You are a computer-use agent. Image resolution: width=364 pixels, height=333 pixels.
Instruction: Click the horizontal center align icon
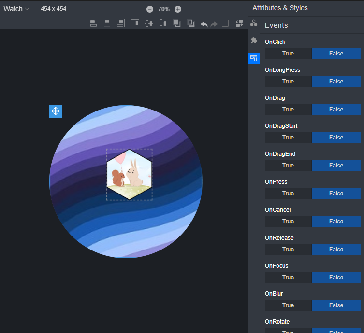(x=107, y=23)
